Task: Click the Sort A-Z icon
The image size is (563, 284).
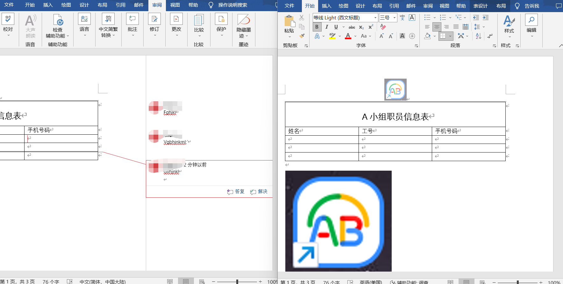Action: coord(478,36)
